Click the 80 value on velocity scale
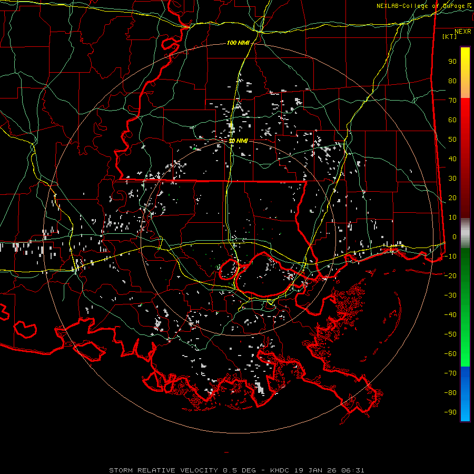 tap(452, 81)
